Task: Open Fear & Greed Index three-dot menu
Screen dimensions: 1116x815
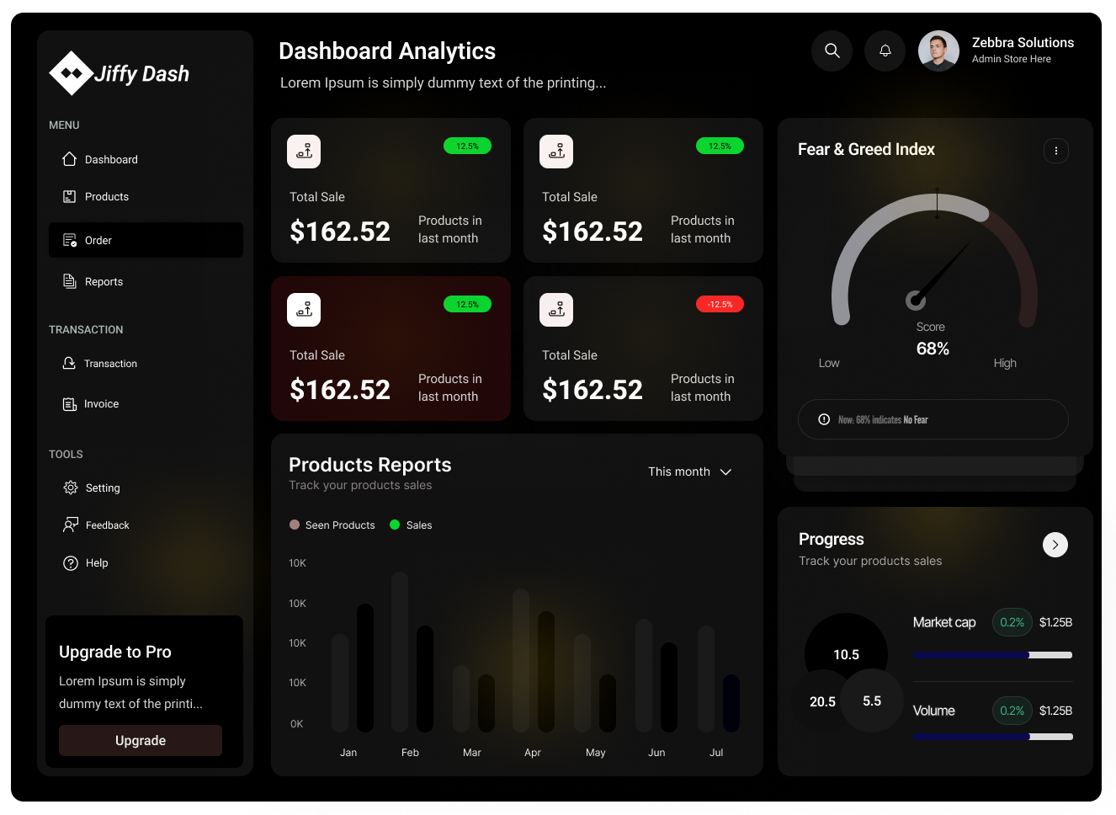Action: [1055, 151]
